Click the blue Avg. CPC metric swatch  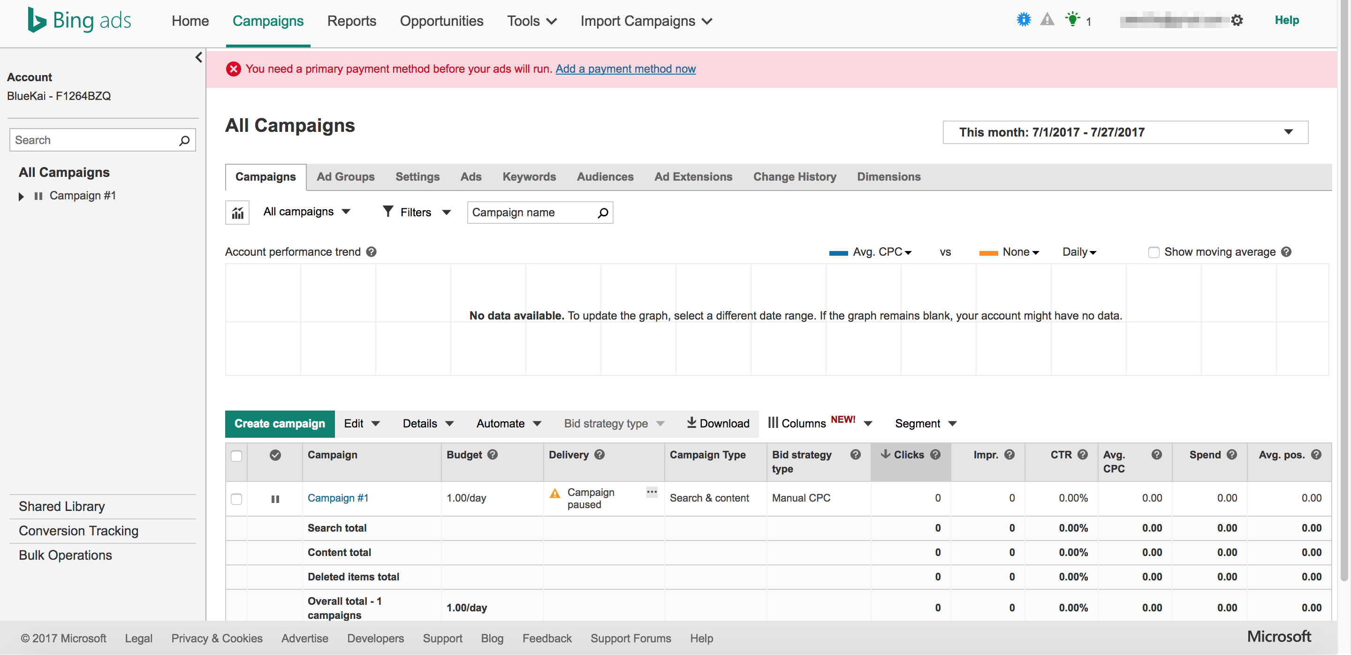[838, 253]
